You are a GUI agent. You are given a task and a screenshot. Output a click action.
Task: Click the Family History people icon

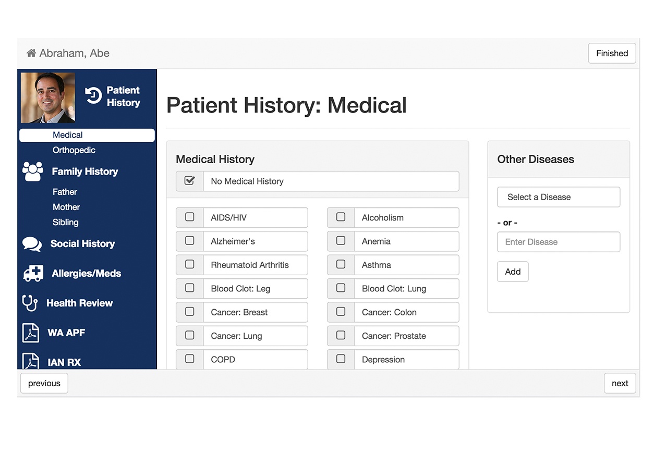[33, 171]
